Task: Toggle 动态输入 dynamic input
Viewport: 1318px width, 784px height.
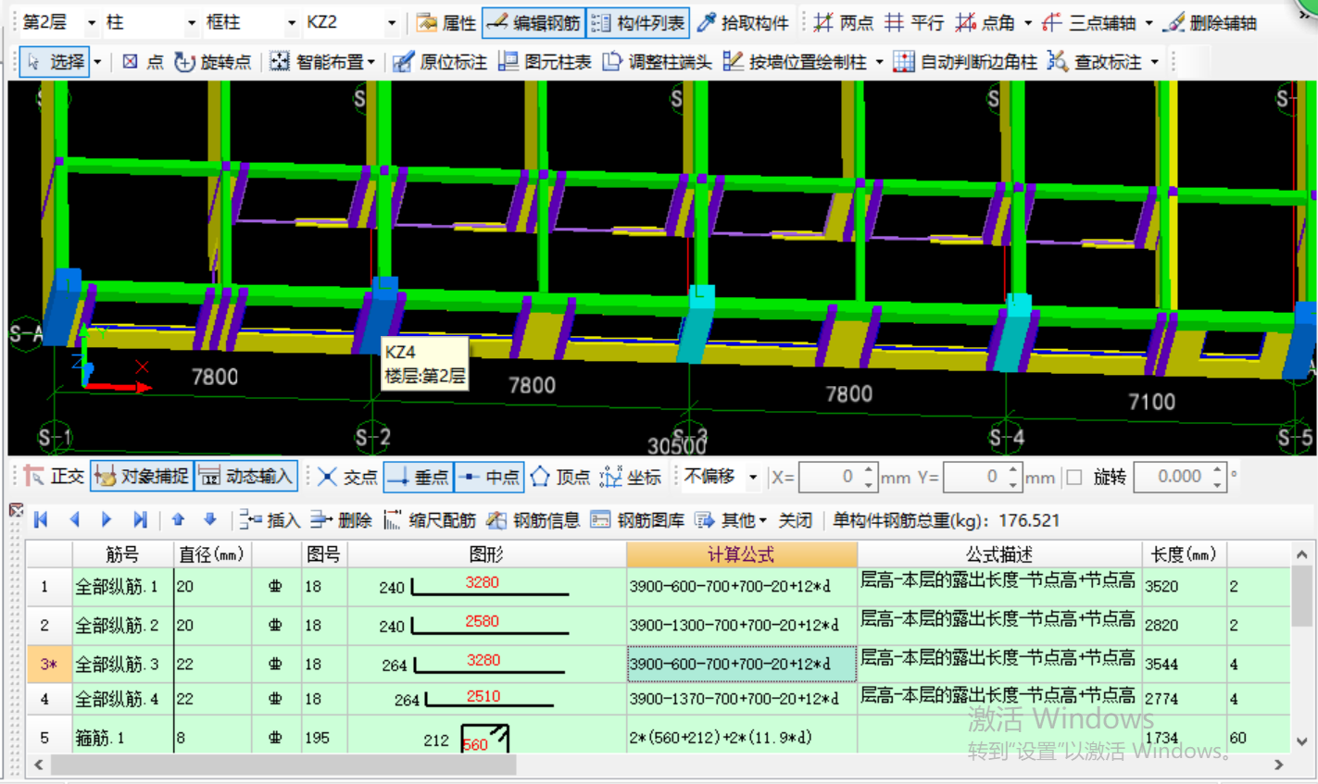Action: (x=246, y=477)
